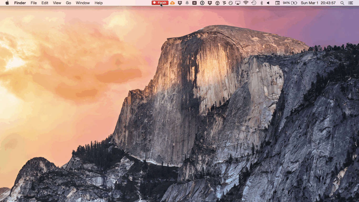Image resolution: width=359 pixels, height=202 pixels.
Task: Click the Finish recording button
Action: coord(160,3)
